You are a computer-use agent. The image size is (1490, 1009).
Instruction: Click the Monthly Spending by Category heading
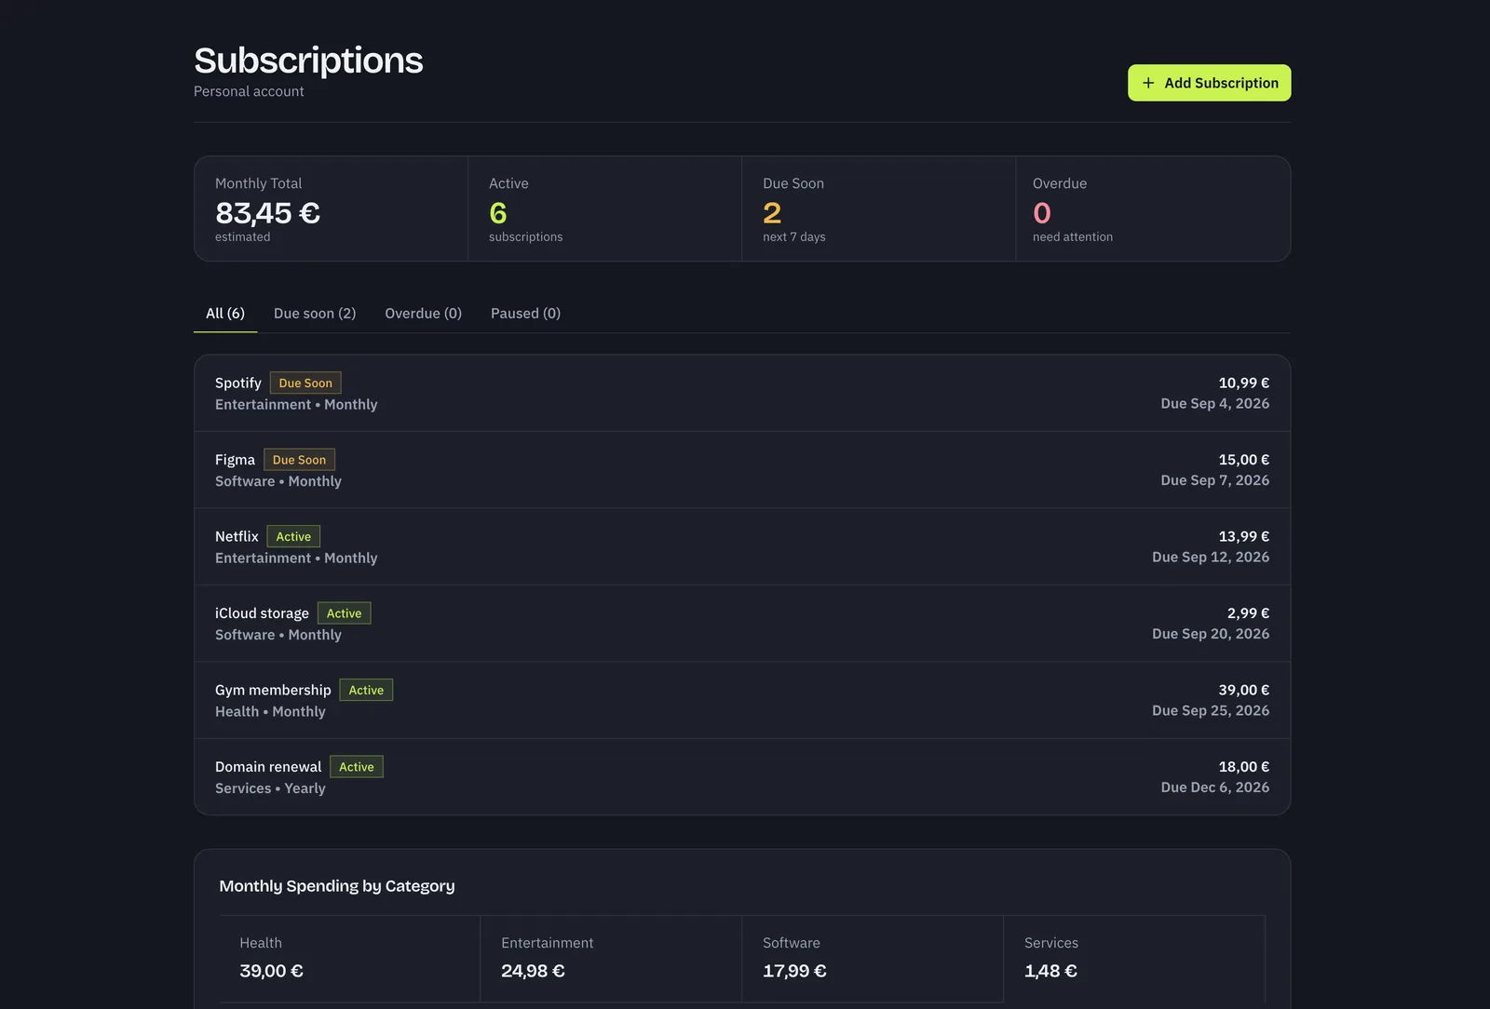point(337,886)
